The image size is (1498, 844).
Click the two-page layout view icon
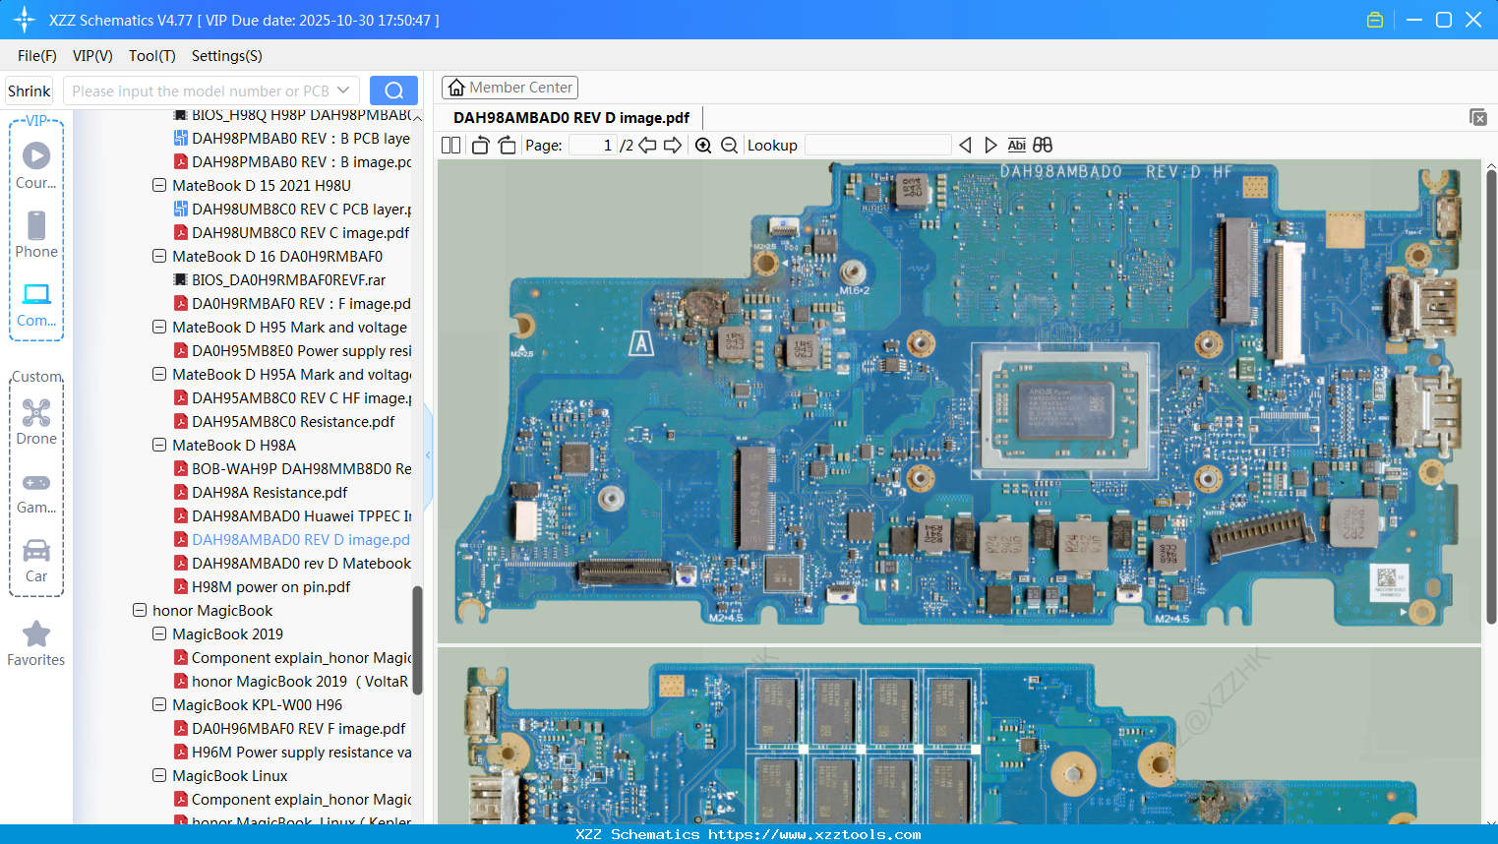[x=450, y=146]
